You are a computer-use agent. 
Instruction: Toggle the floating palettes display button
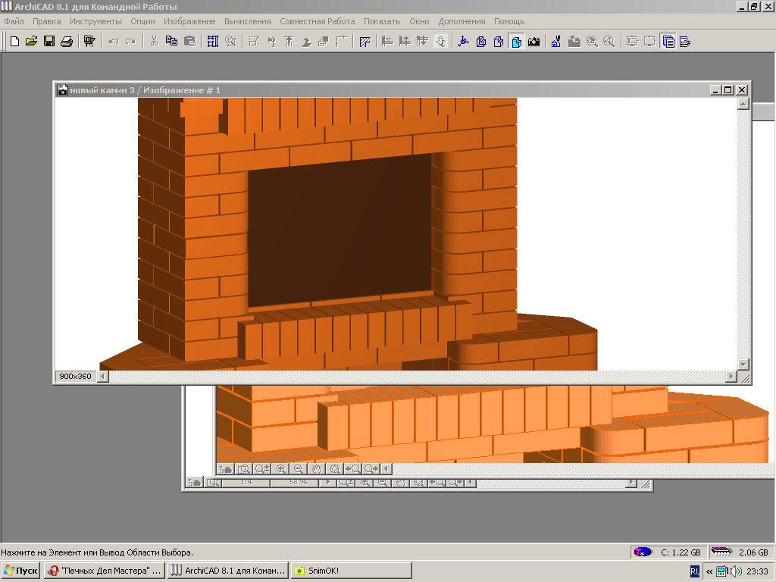[668, 42]
